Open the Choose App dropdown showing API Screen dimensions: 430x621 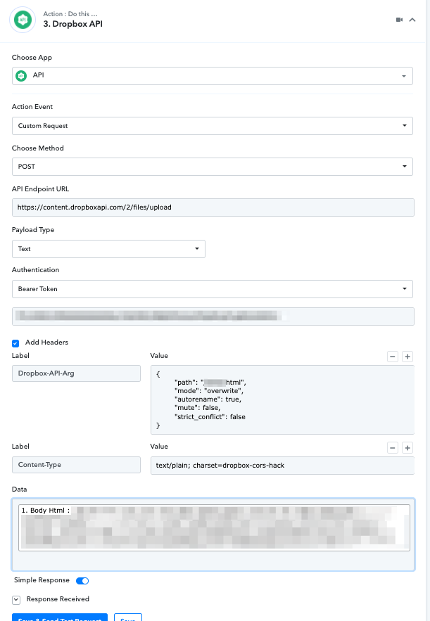[213, 76]
